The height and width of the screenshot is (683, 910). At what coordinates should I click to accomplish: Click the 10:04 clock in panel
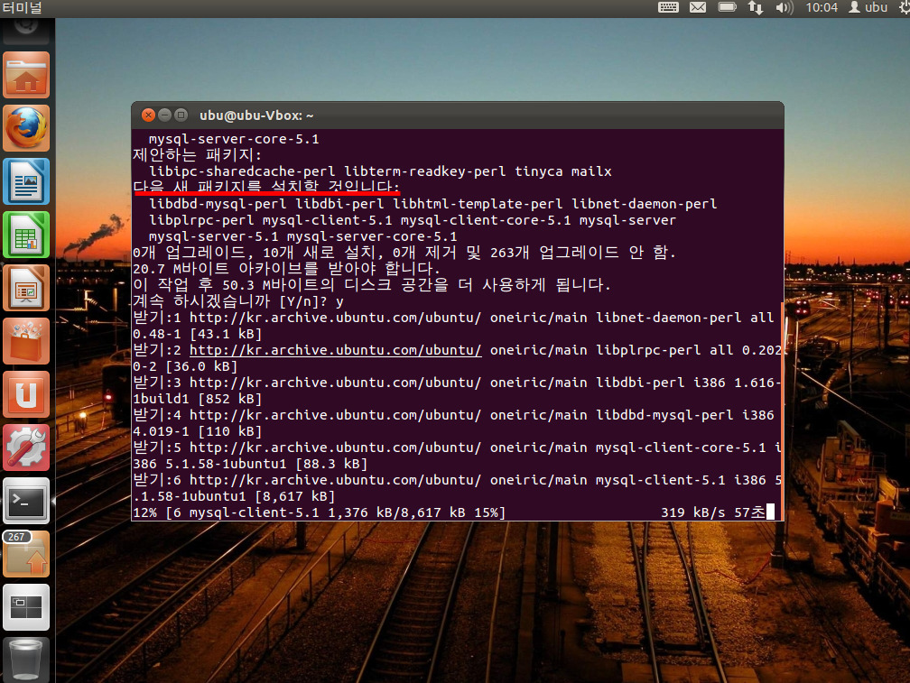pos(822,7)
